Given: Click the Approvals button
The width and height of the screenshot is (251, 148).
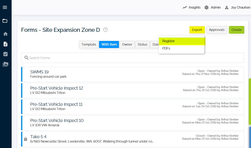Looking at the screenshot, I should pyautogui.click(x=216, y=30).
